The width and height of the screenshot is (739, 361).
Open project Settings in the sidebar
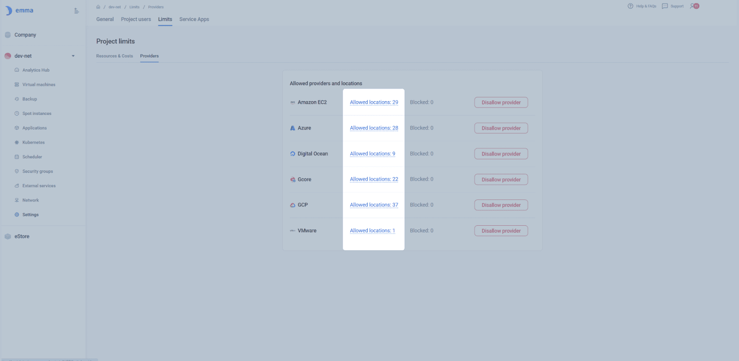click(x=30, y=215)
